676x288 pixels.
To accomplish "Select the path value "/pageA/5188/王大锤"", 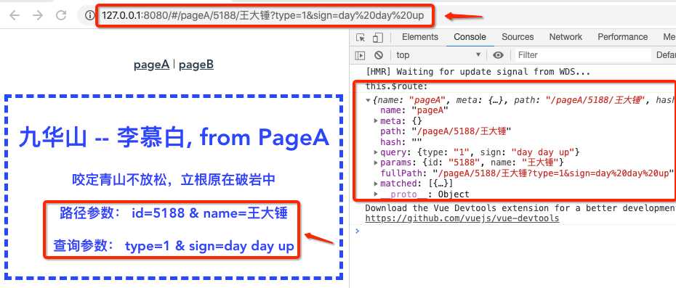I will point(462,131).
